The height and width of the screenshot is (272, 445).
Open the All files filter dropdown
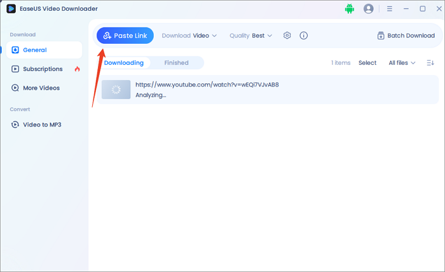point(402,63)
